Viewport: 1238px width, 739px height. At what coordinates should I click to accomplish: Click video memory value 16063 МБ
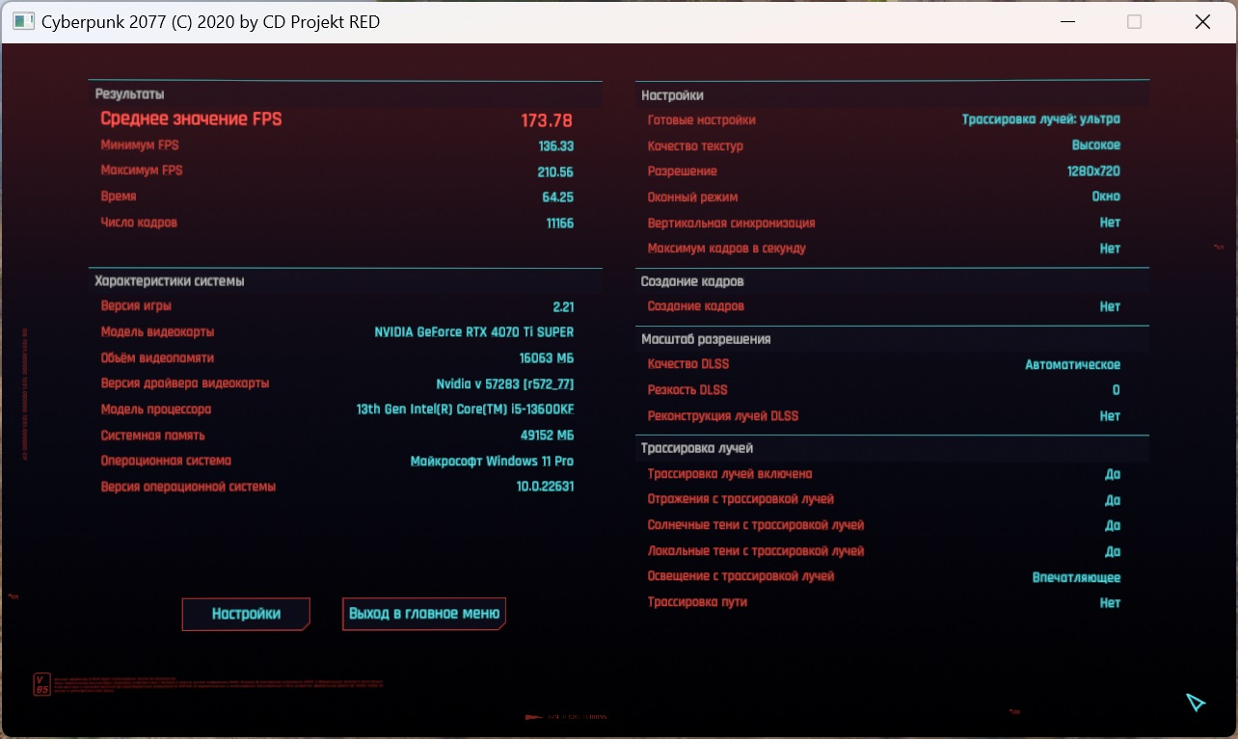click(x=547, y=358)
